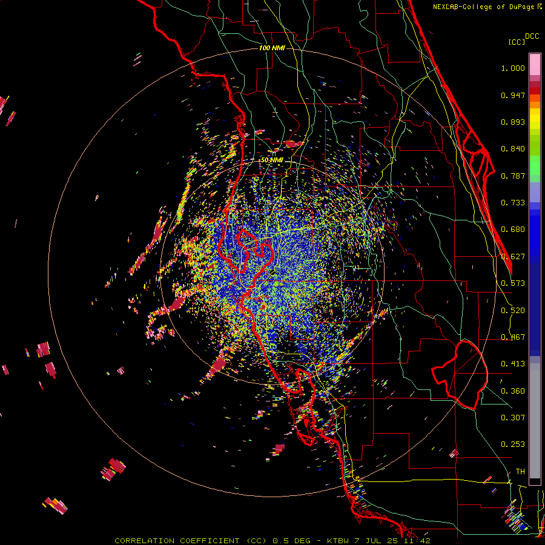Viewport: 545px width, 545px height.
Task: Click the 0.520 scale value
Action: pyautogui.click(x=513, y=311)
